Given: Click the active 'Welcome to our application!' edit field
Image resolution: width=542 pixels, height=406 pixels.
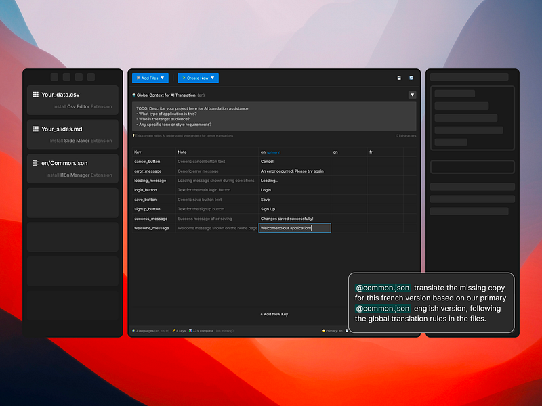Looking at the screenshot, I should point(295,228).
